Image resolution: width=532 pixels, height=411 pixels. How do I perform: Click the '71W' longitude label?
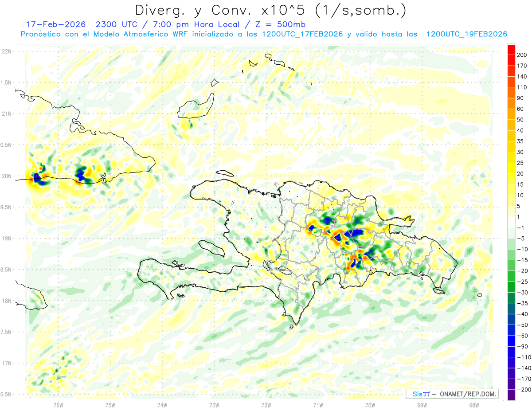click(x=318, y=405)
